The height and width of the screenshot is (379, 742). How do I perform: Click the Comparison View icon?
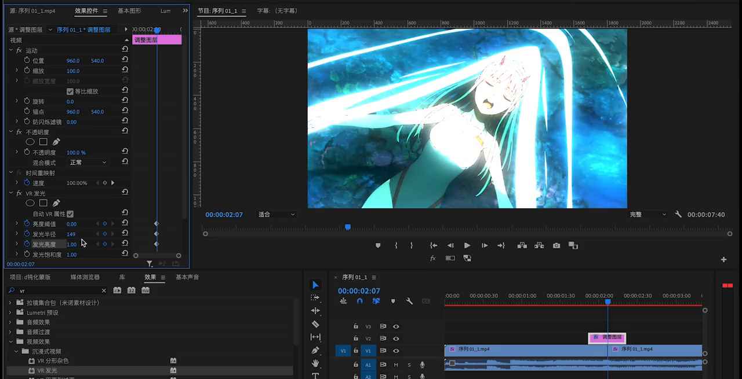573,245
